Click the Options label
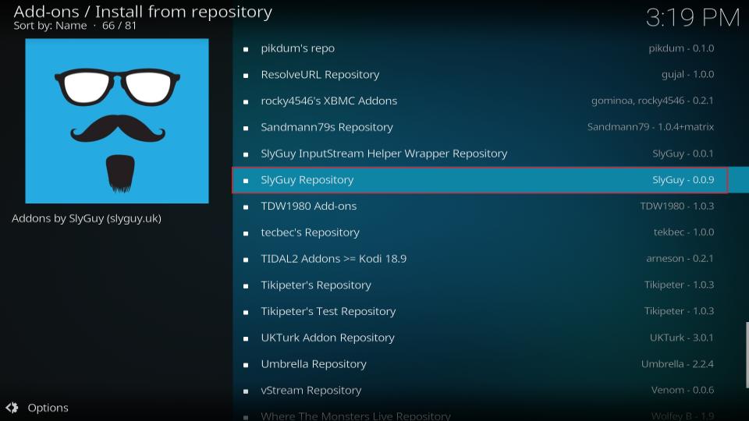 tap(48, 408)
